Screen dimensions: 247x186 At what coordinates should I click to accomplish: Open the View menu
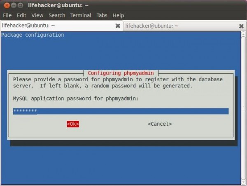coord(37,15)
